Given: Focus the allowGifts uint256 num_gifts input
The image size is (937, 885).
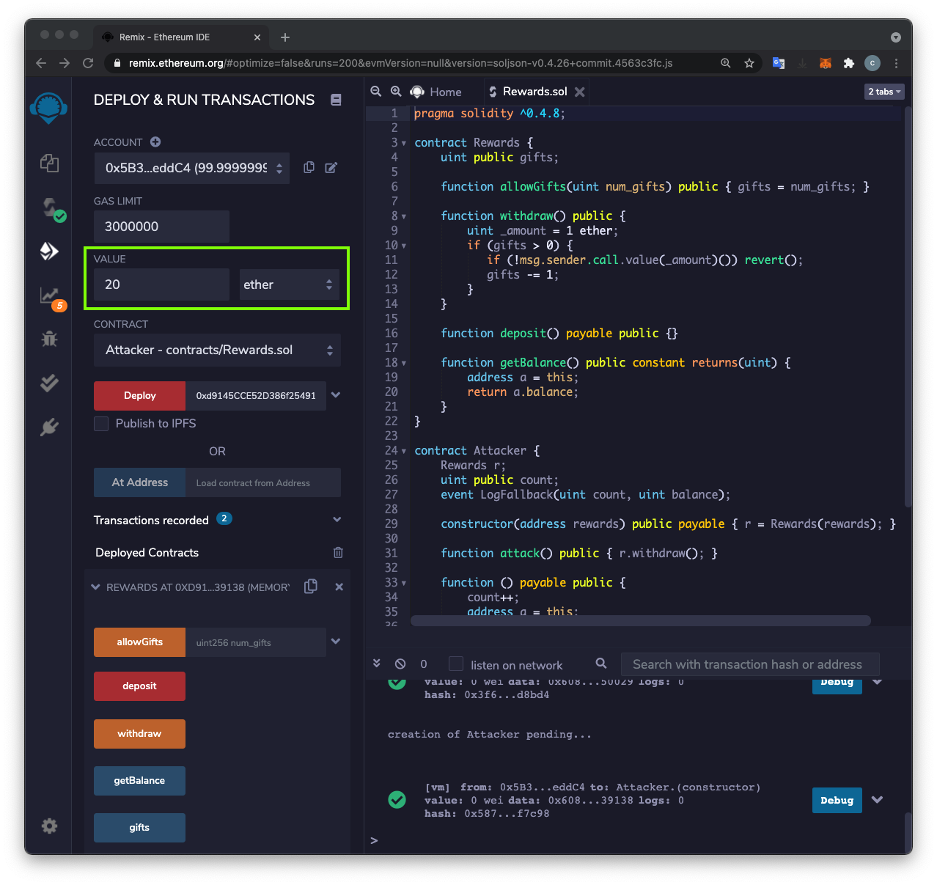Looking at the screenshot, I should pyautogui.click(x=255, y=642).
